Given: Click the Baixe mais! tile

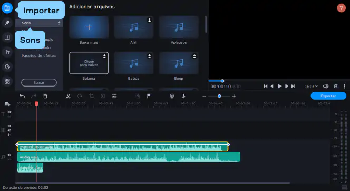Looking at the screenshot, I should (x=89, y=27).
